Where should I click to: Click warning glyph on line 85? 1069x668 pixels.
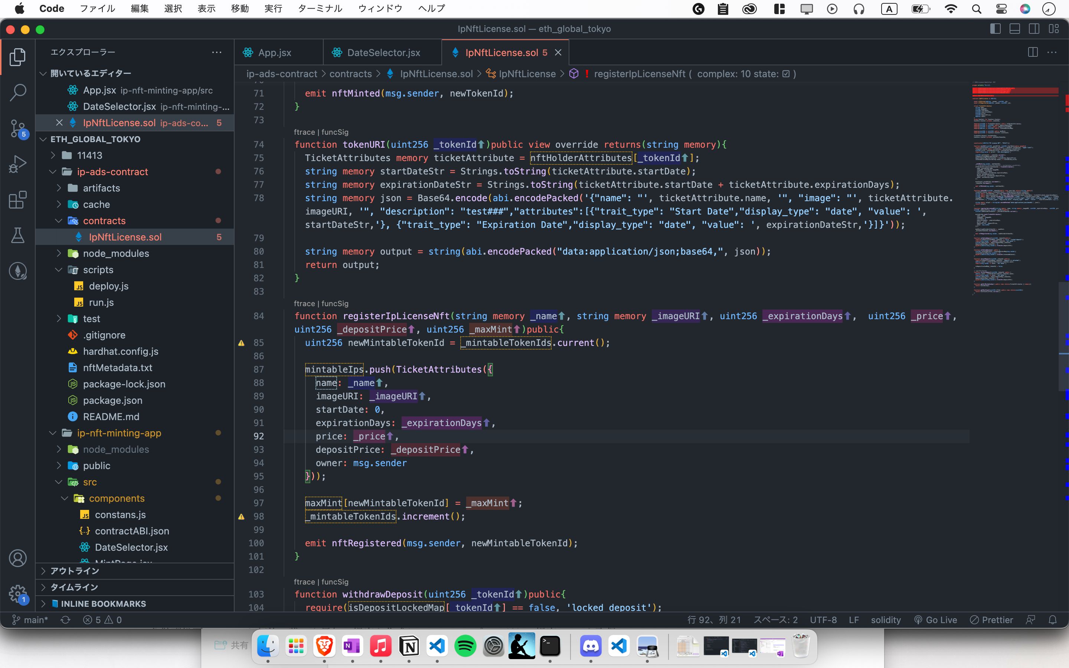241,343
